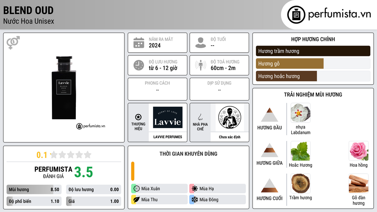Click the Phong cách box

(x=158, y=89)
